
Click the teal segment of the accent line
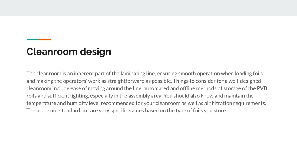pos(33,39)
